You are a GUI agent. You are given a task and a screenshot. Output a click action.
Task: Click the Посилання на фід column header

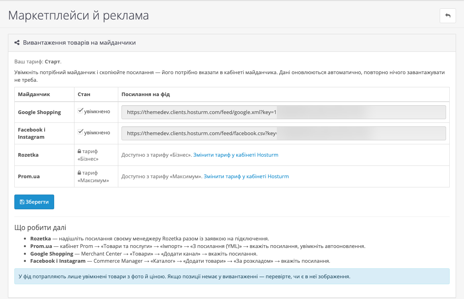point(146,94)
